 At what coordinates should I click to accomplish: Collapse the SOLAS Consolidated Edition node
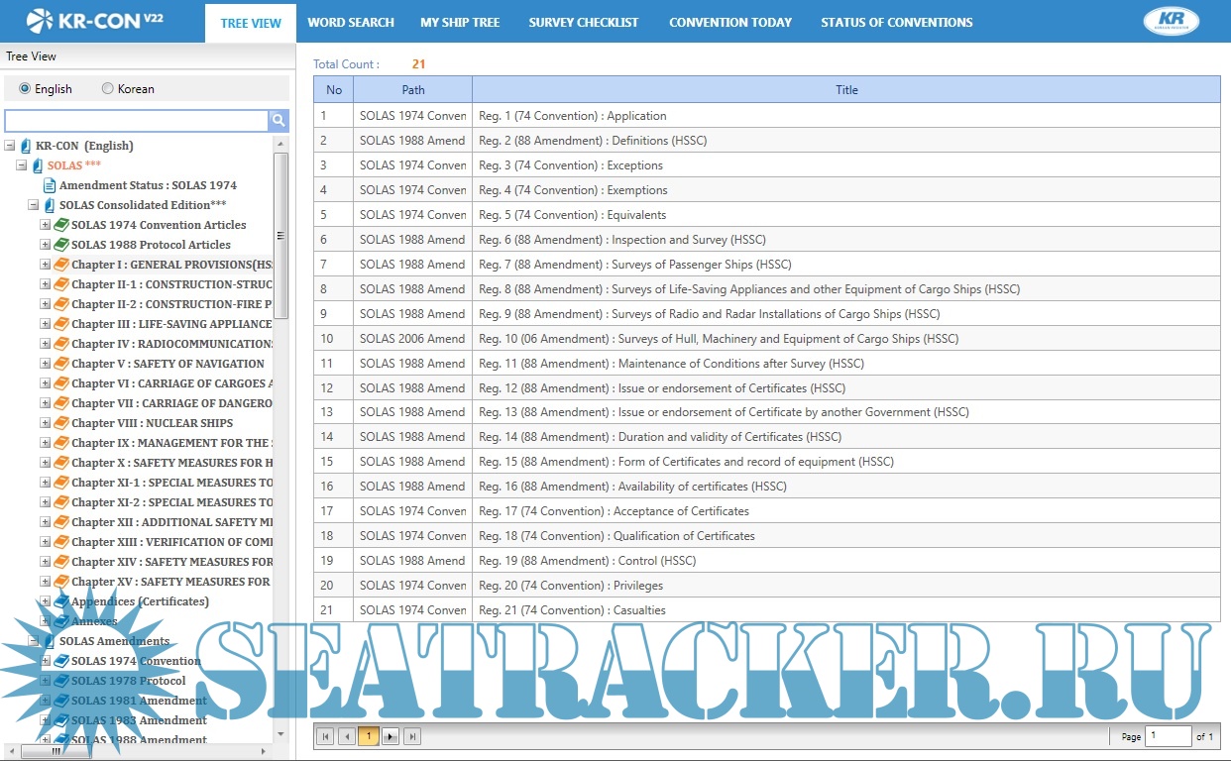click(x=34, y=205)
